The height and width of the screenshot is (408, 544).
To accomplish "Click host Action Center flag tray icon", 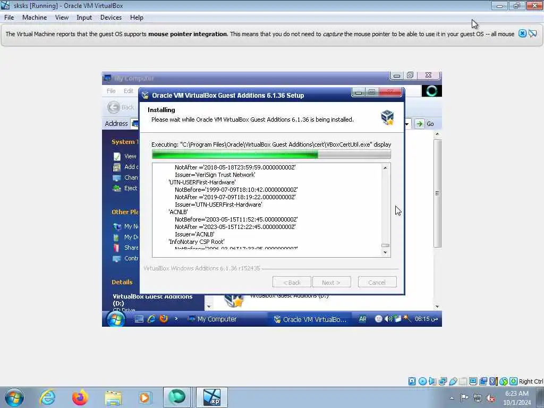I will [x=464, y=397].
